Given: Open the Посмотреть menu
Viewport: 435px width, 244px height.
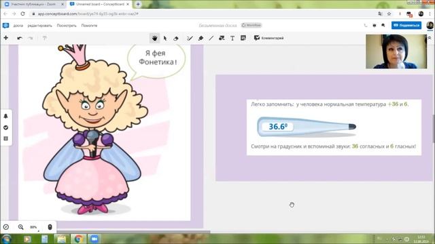Looking at the screenshot, I should (x=67, y=26).
